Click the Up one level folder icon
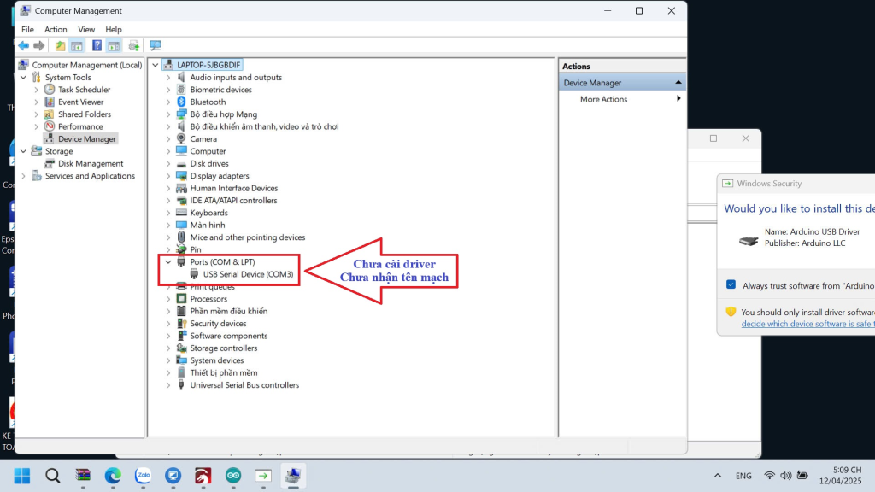This screenshot has height=492, width=875. (x=60, y=46)
